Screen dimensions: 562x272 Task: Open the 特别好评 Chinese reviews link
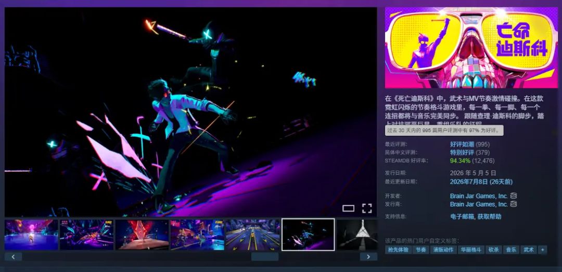coord(462,152)
